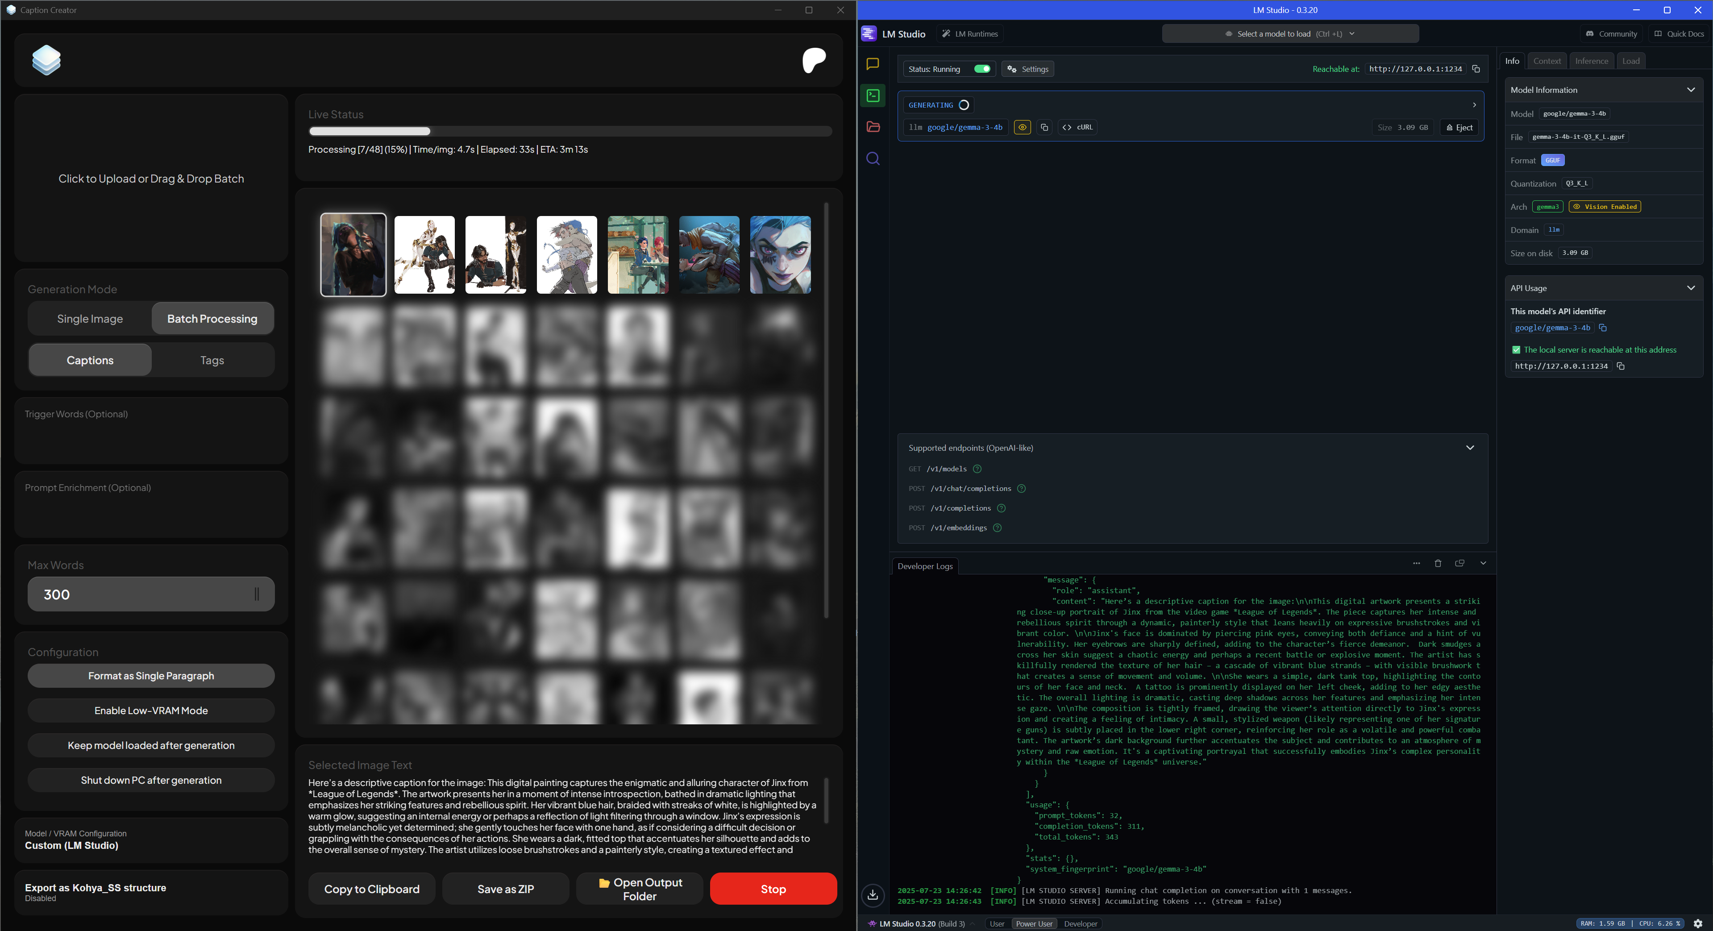This screenshot has width=1713, height=931.
Task: Open My Models folder sidebar icon
Action: (873, 127)
